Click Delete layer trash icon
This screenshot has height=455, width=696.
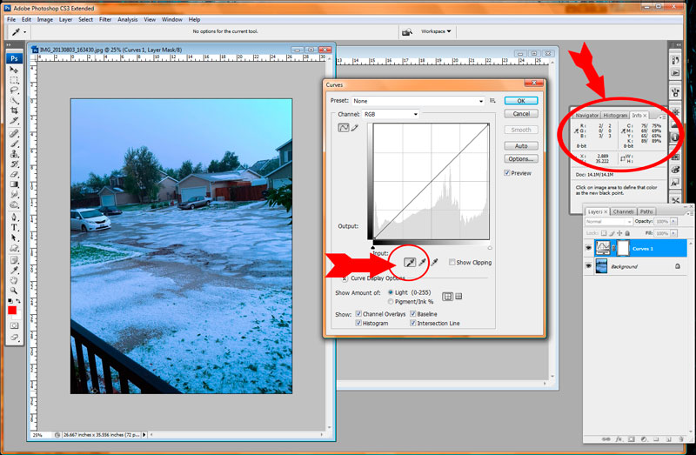point(682,439)
